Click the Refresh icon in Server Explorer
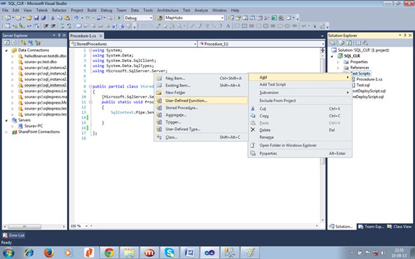Image resolution: width=415 pixels, height=259 pixels. pyautogui.click(x=6, y=43)
